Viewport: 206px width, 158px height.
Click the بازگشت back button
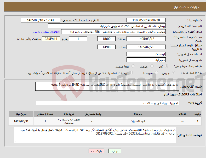[x=96, y=151]
